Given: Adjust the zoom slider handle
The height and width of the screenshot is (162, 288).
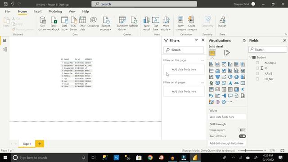Looking at the screenshot, I should pos(246,151).
